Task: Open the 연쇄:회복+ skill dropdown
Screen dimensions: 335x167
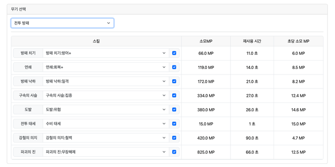Action: click(106, 67)
